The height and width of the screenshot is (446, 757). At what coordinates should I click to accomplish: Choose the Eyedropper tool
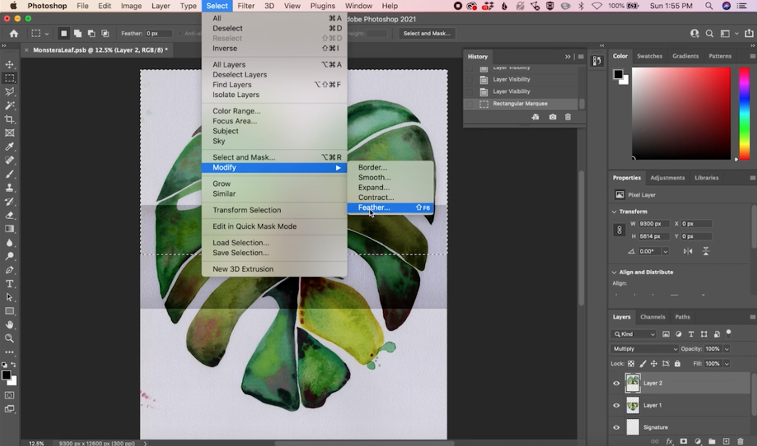point(9,146)
